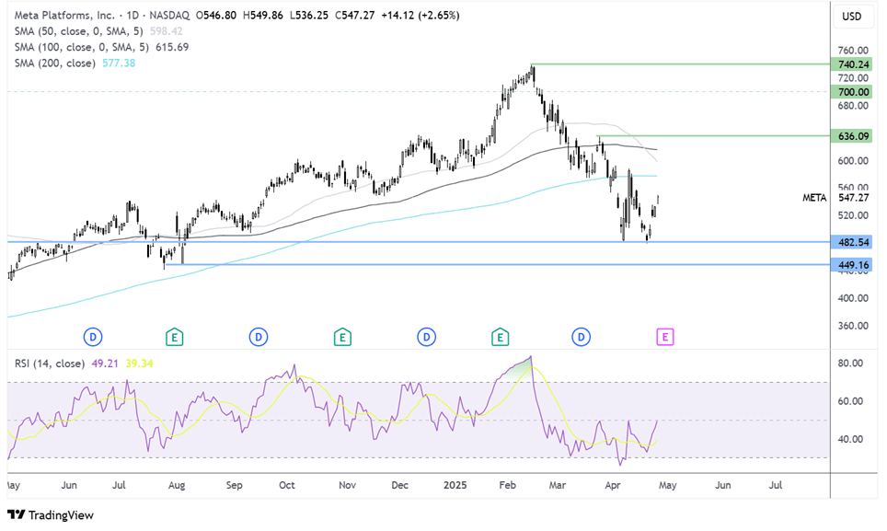
Task: Click the 360.00 price axis label
Action: tap(853, 326)
